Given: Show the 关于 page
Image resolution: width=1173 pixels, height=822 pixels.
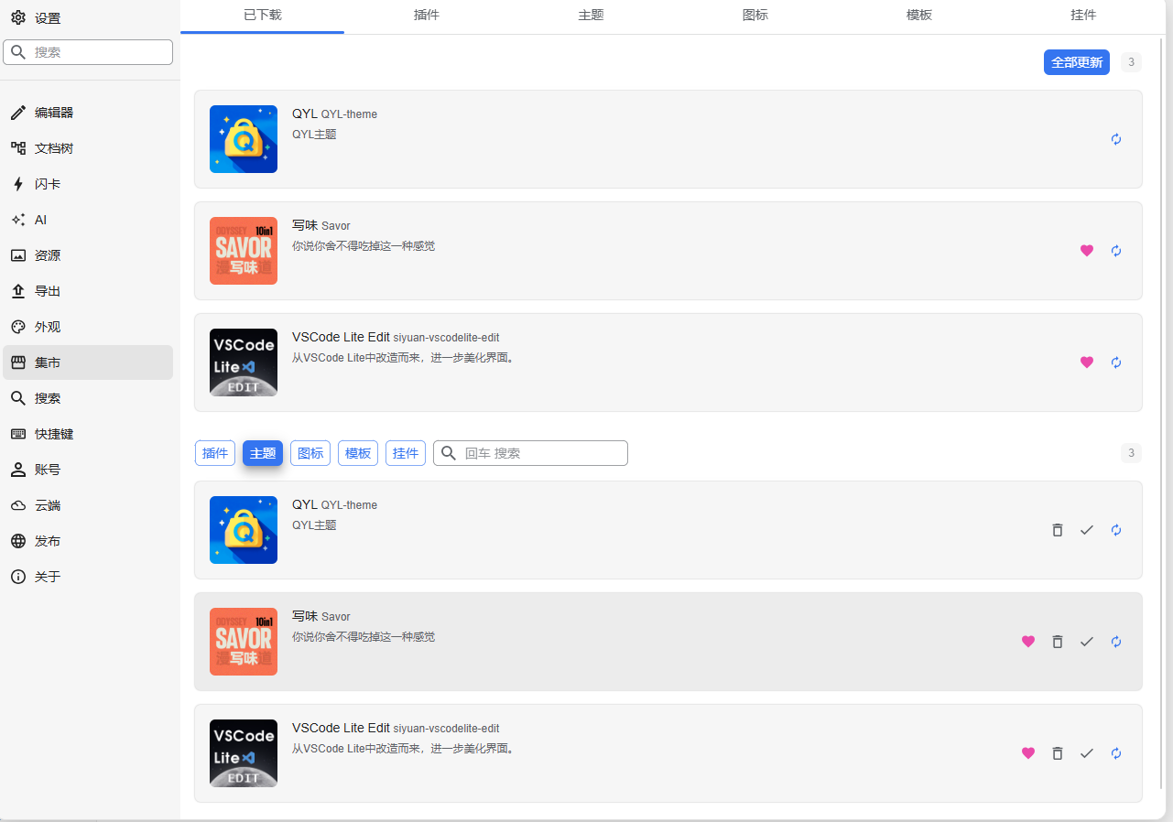Looking at the screenshot, I should pyautogui.click(x=88, y=577).
